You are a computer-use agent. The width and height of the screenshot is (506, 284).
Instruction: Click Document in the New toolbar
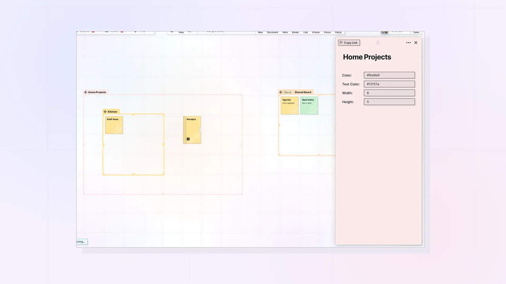(x=273, y=32)
